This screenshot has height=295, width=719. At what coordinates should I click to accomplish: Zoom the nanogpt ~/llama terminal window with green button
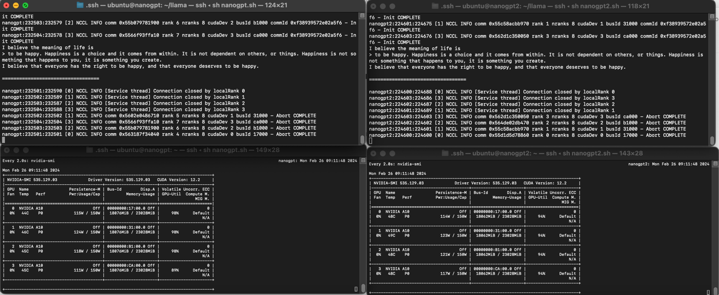click(25, 5)
